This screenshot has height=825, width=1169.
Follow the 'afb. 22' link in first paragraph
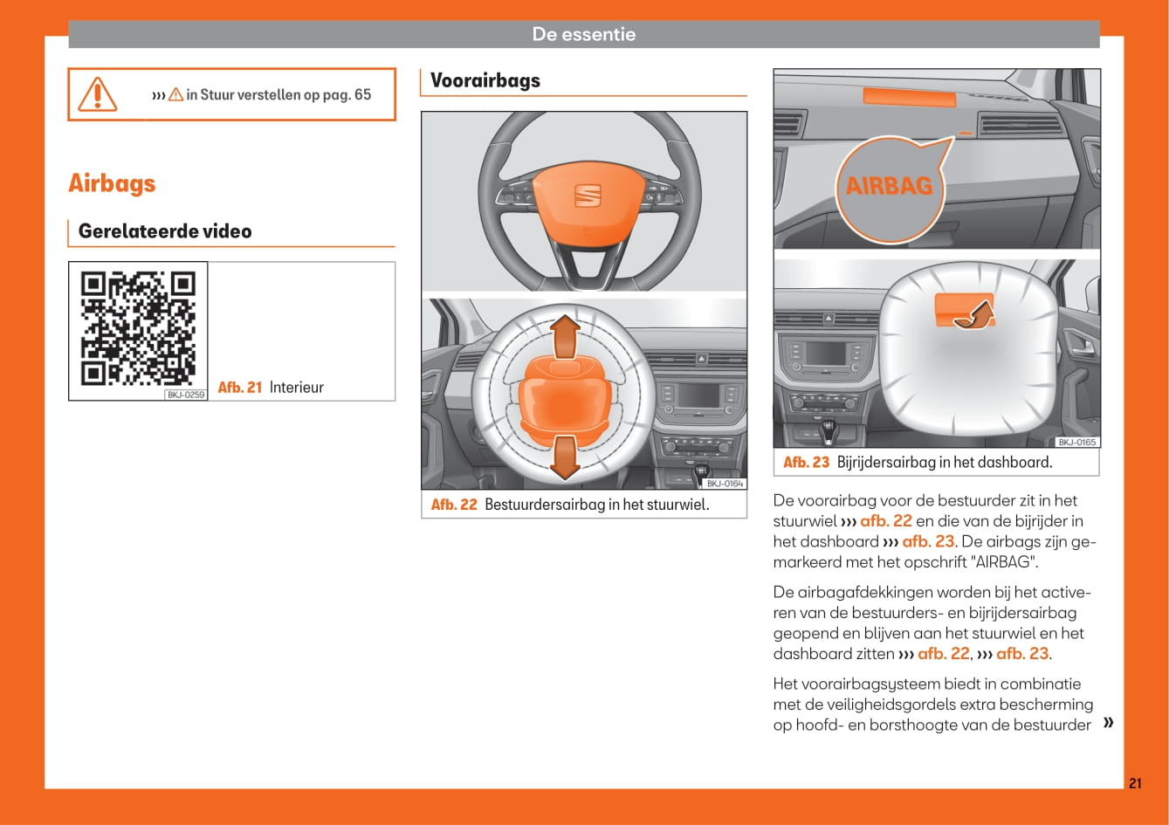[885, 521]
